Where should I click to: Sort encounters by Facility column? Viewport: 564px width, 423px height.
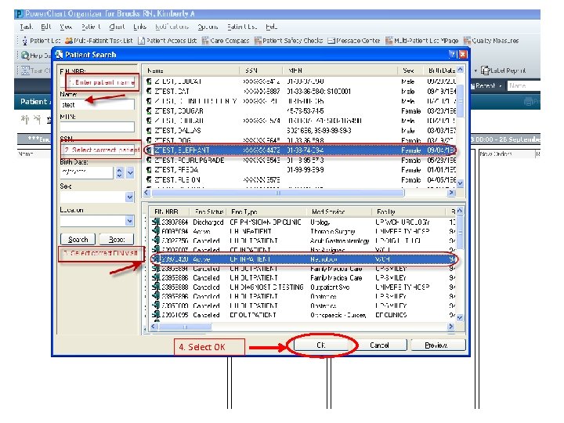(409, 211)
